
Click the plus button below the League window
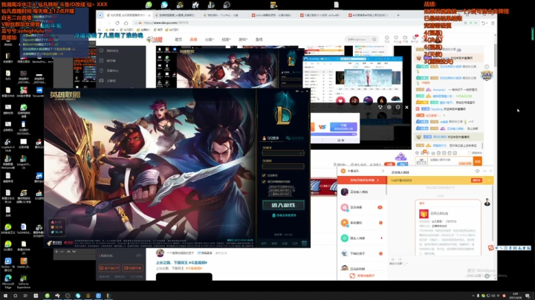tap(56, 252)
